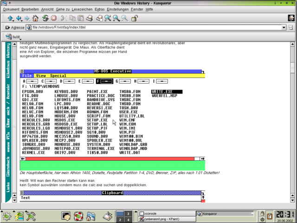Open the Gehe zu menu
297x223 pixels.
click(63, 9)
